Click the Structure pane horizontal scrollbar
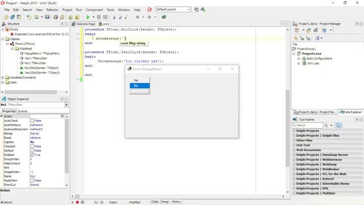The width and height of the screenshot is (364, 205). pos(31,92)
